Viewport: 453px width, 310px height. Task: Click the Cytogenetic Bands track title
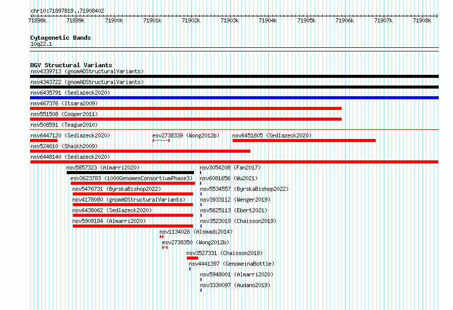tap(61, 38)
